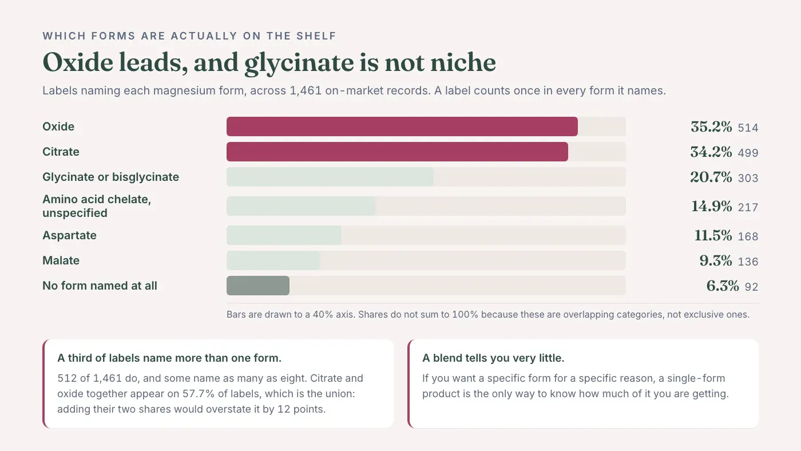Click the Oxide bar in the chart

pyautogui.click(x=402, y=126)
